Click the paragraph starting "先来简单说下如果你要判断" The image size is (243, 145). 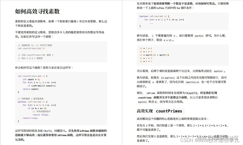click(x=183, y=6)
